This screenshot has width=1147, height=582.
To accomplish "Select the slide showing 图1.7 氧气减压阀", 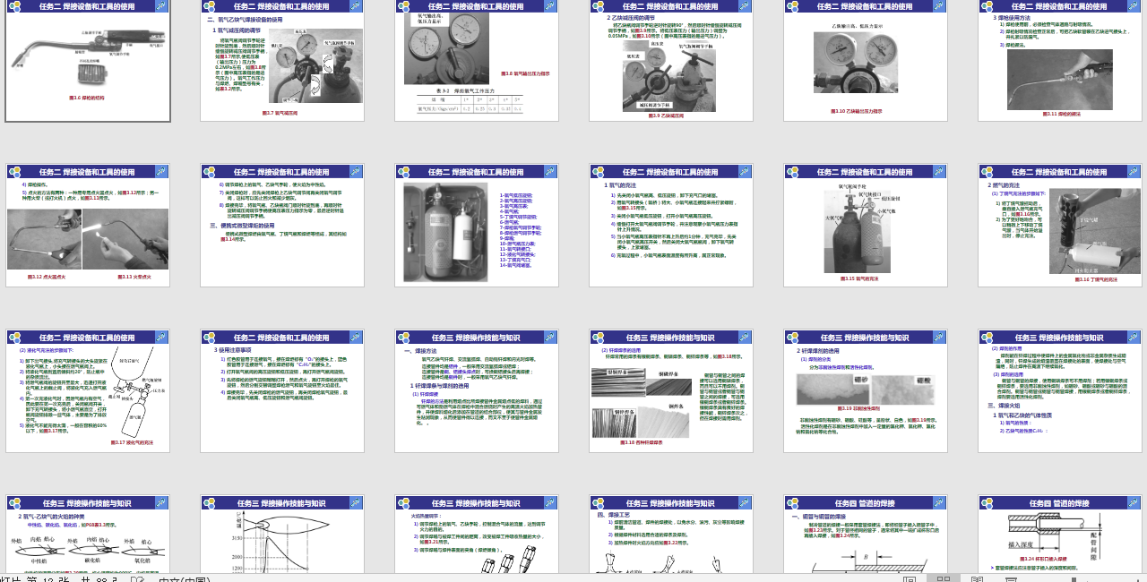I will [x=282, y=60].
